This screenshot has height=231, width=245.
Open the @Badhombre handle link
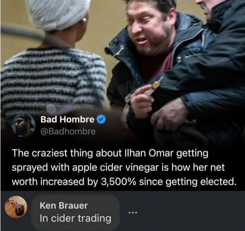[68, 131]
